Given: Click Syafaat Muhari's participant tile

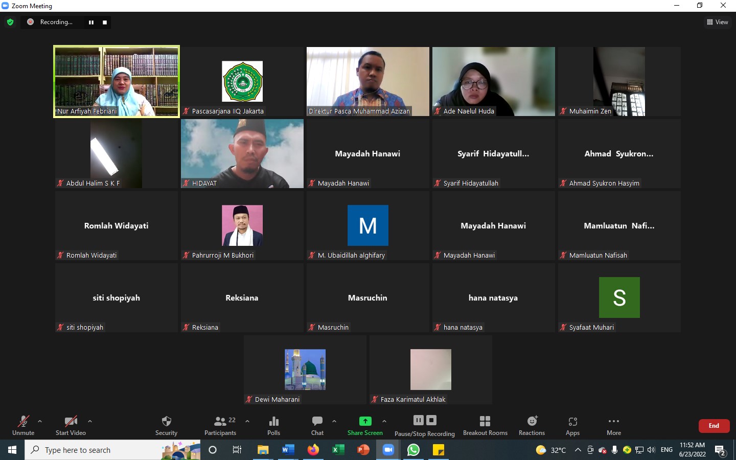Looking at the screenshot, I should 619,297.
